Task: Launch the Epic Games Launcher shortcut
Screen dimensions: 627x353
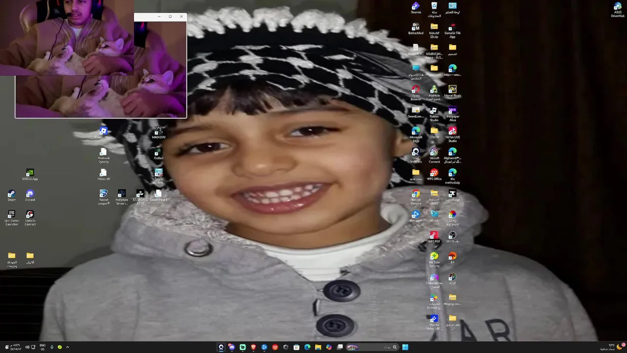Action: pyautogui.click(x=11, y=218)
